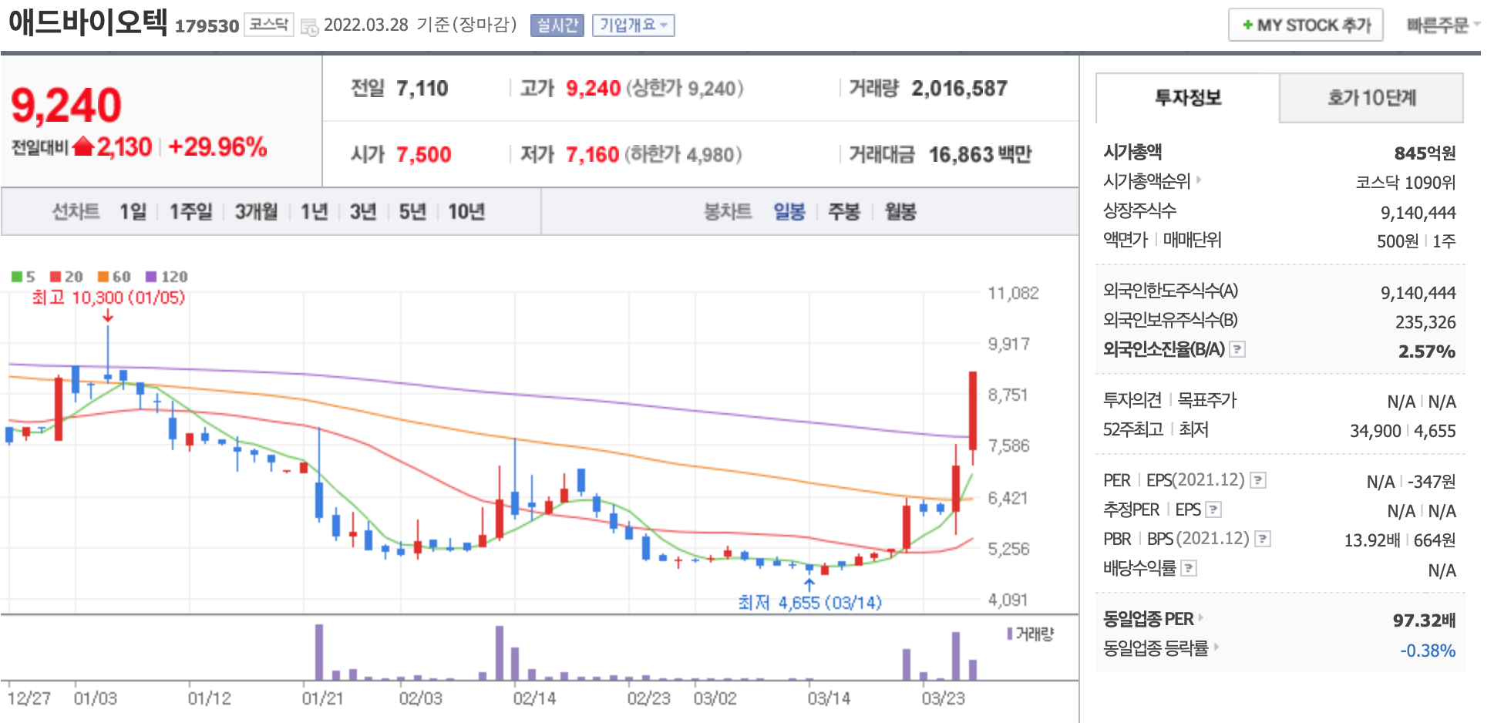
Task: Click the 코스닥 market badge
Action: [268, 25]
